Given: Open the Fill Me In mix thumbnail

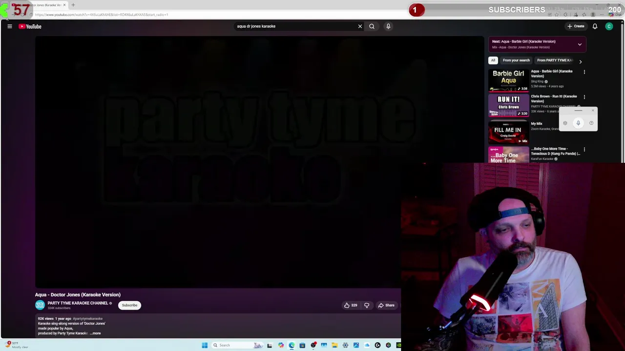Looking at the screenshot, I should tap(508, 132).
